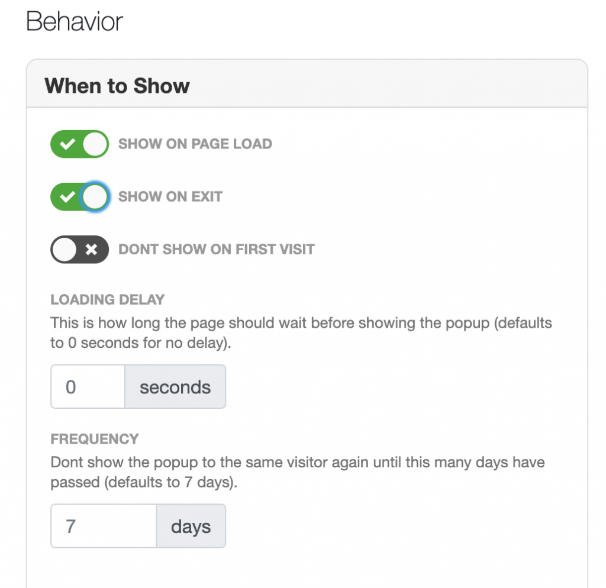
Task: Click the FREQUENCY label
Action: point(94,440)
